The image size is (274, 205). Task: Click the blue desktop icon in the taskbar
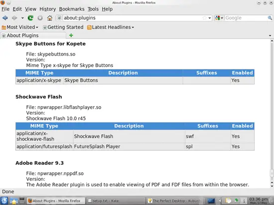[x=211, y=201]
